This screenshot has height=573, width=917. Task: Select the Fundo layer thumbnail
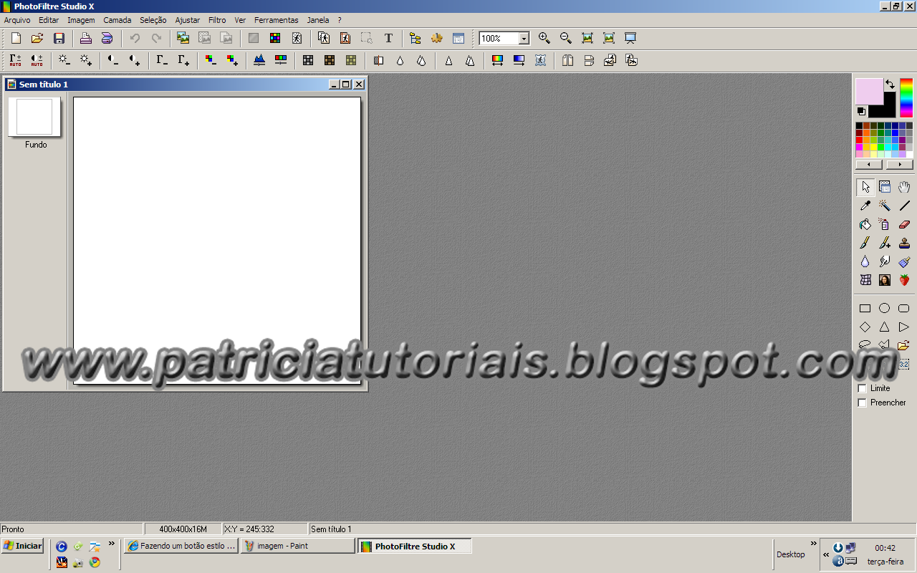pos(34,117)
